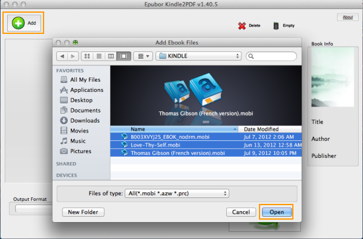The height and width of the screenshot is (239, 363).
Task: Sort files by Date Modified column
Action: tap(270, 129)
